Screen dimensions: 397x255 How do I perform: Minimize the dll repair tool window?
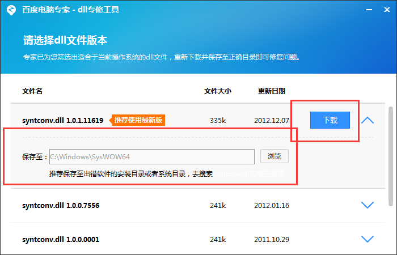point(369,10)
